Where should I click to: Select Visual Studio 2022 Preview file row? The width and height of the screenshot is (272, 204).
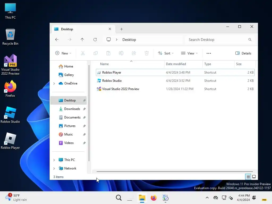point(175,89)
